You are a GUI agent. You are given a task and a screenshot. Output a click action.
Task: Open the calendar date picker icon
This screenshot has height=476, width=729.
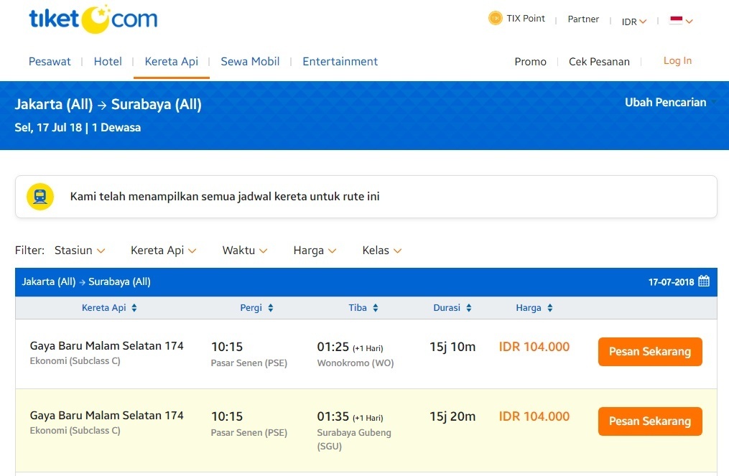point(704,281)
